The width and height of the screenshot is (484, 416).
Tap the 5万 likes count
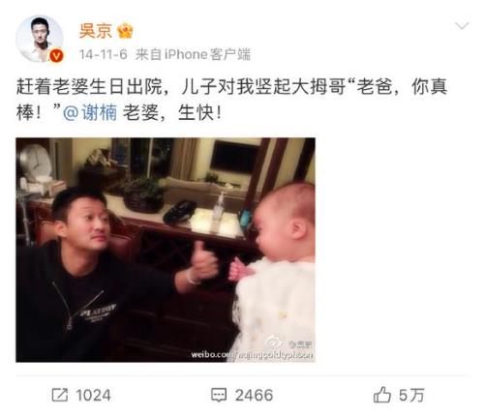tap(411, 396)
